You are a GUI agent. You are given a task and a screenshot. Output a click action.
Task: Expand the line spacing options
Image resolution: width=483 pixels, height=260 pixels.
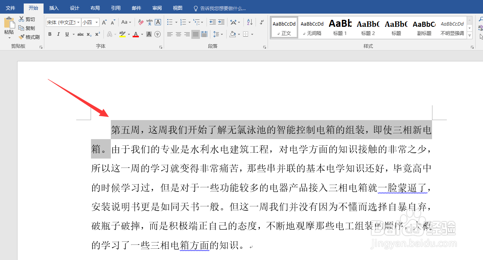coord(222,34)
